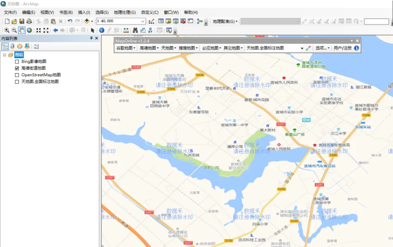Open the 地理配准(G) dropdown
Screen dimensions: 393x247
[x=225, y=21]
